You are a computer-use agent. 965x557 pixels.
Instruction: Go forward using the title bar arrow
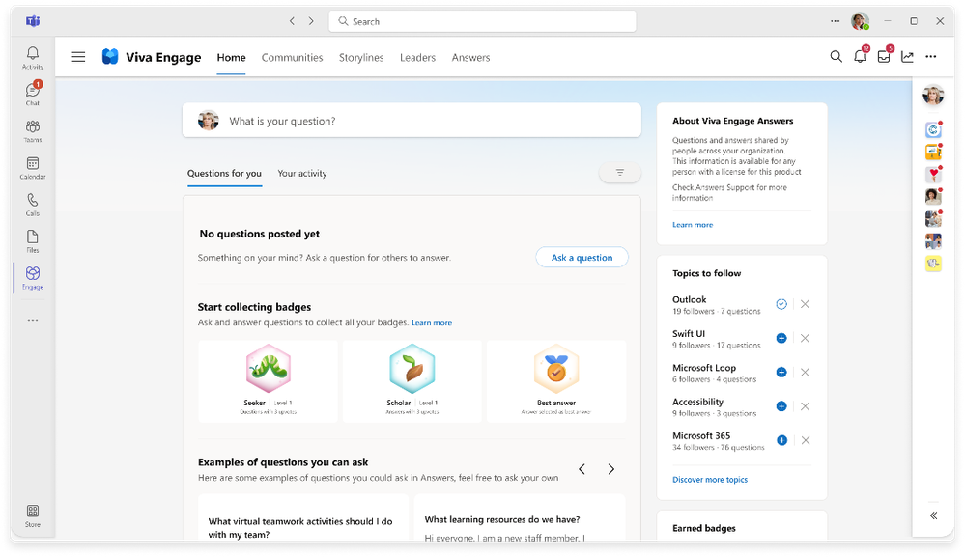click(311, 21)
